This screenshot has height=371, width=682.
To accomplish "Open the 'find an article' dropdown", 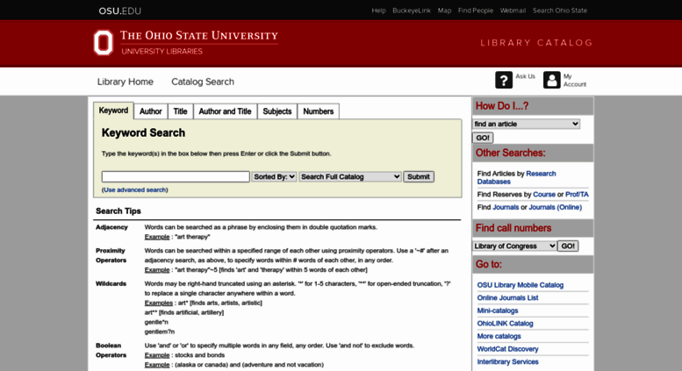I will (527, 124).
